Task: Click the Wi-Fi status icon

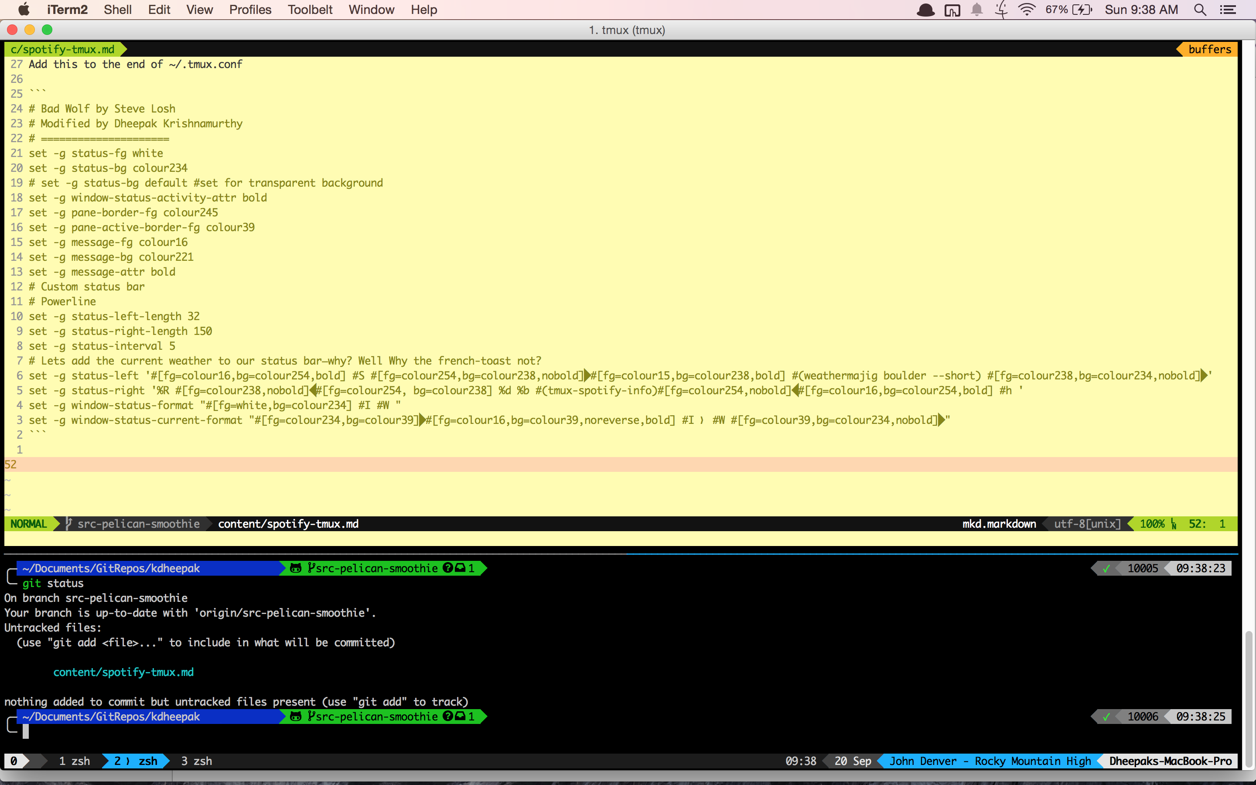Action: click(1026, 10)
